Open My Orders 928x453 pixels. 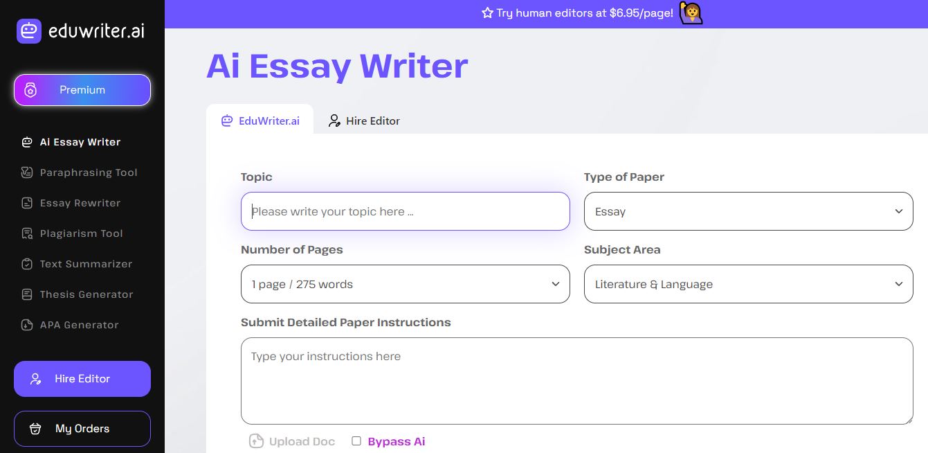[x=82, y=429]
